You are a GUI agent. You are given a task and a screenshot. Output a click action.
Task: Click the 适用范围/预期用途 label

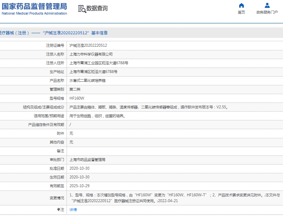(x=49, y=116)
